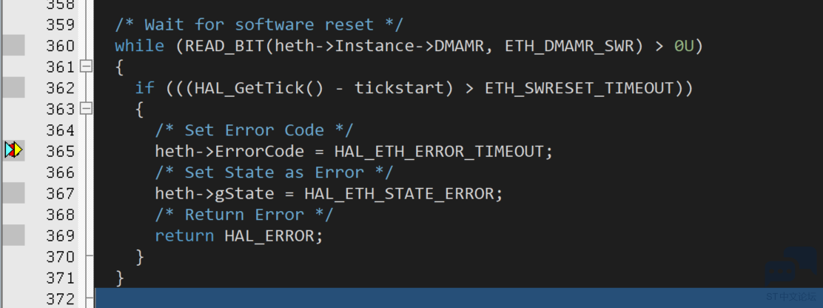Click the tickstart variable on line 362

[399, 87]
